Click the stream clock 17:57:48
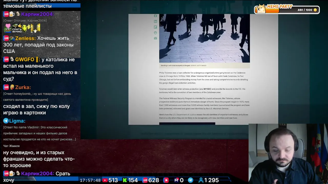The width and height of the screenshot is (328, 184). coord(90,180)
